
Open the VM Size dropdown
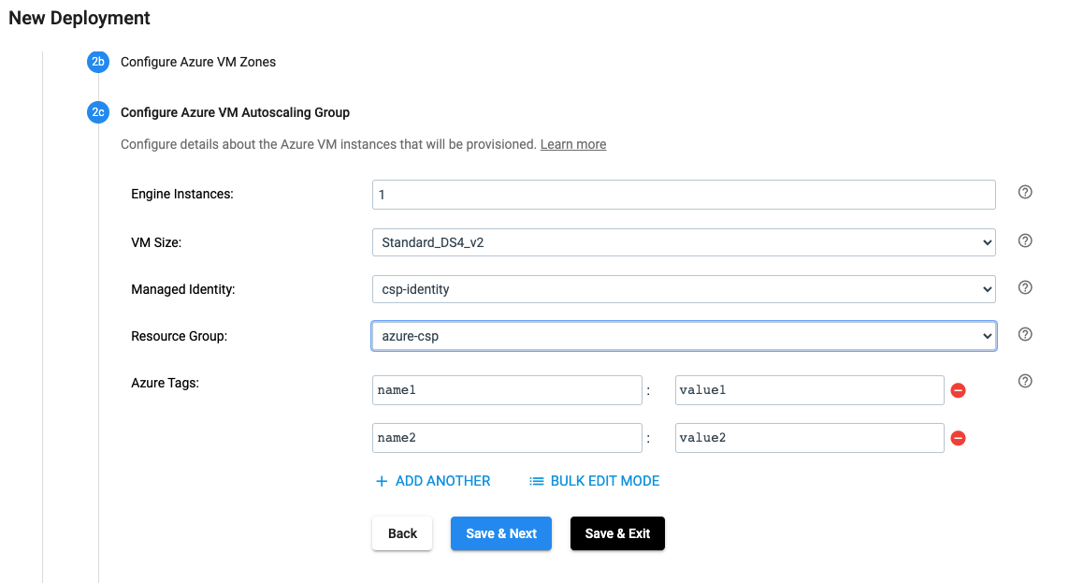pos(684,242)
